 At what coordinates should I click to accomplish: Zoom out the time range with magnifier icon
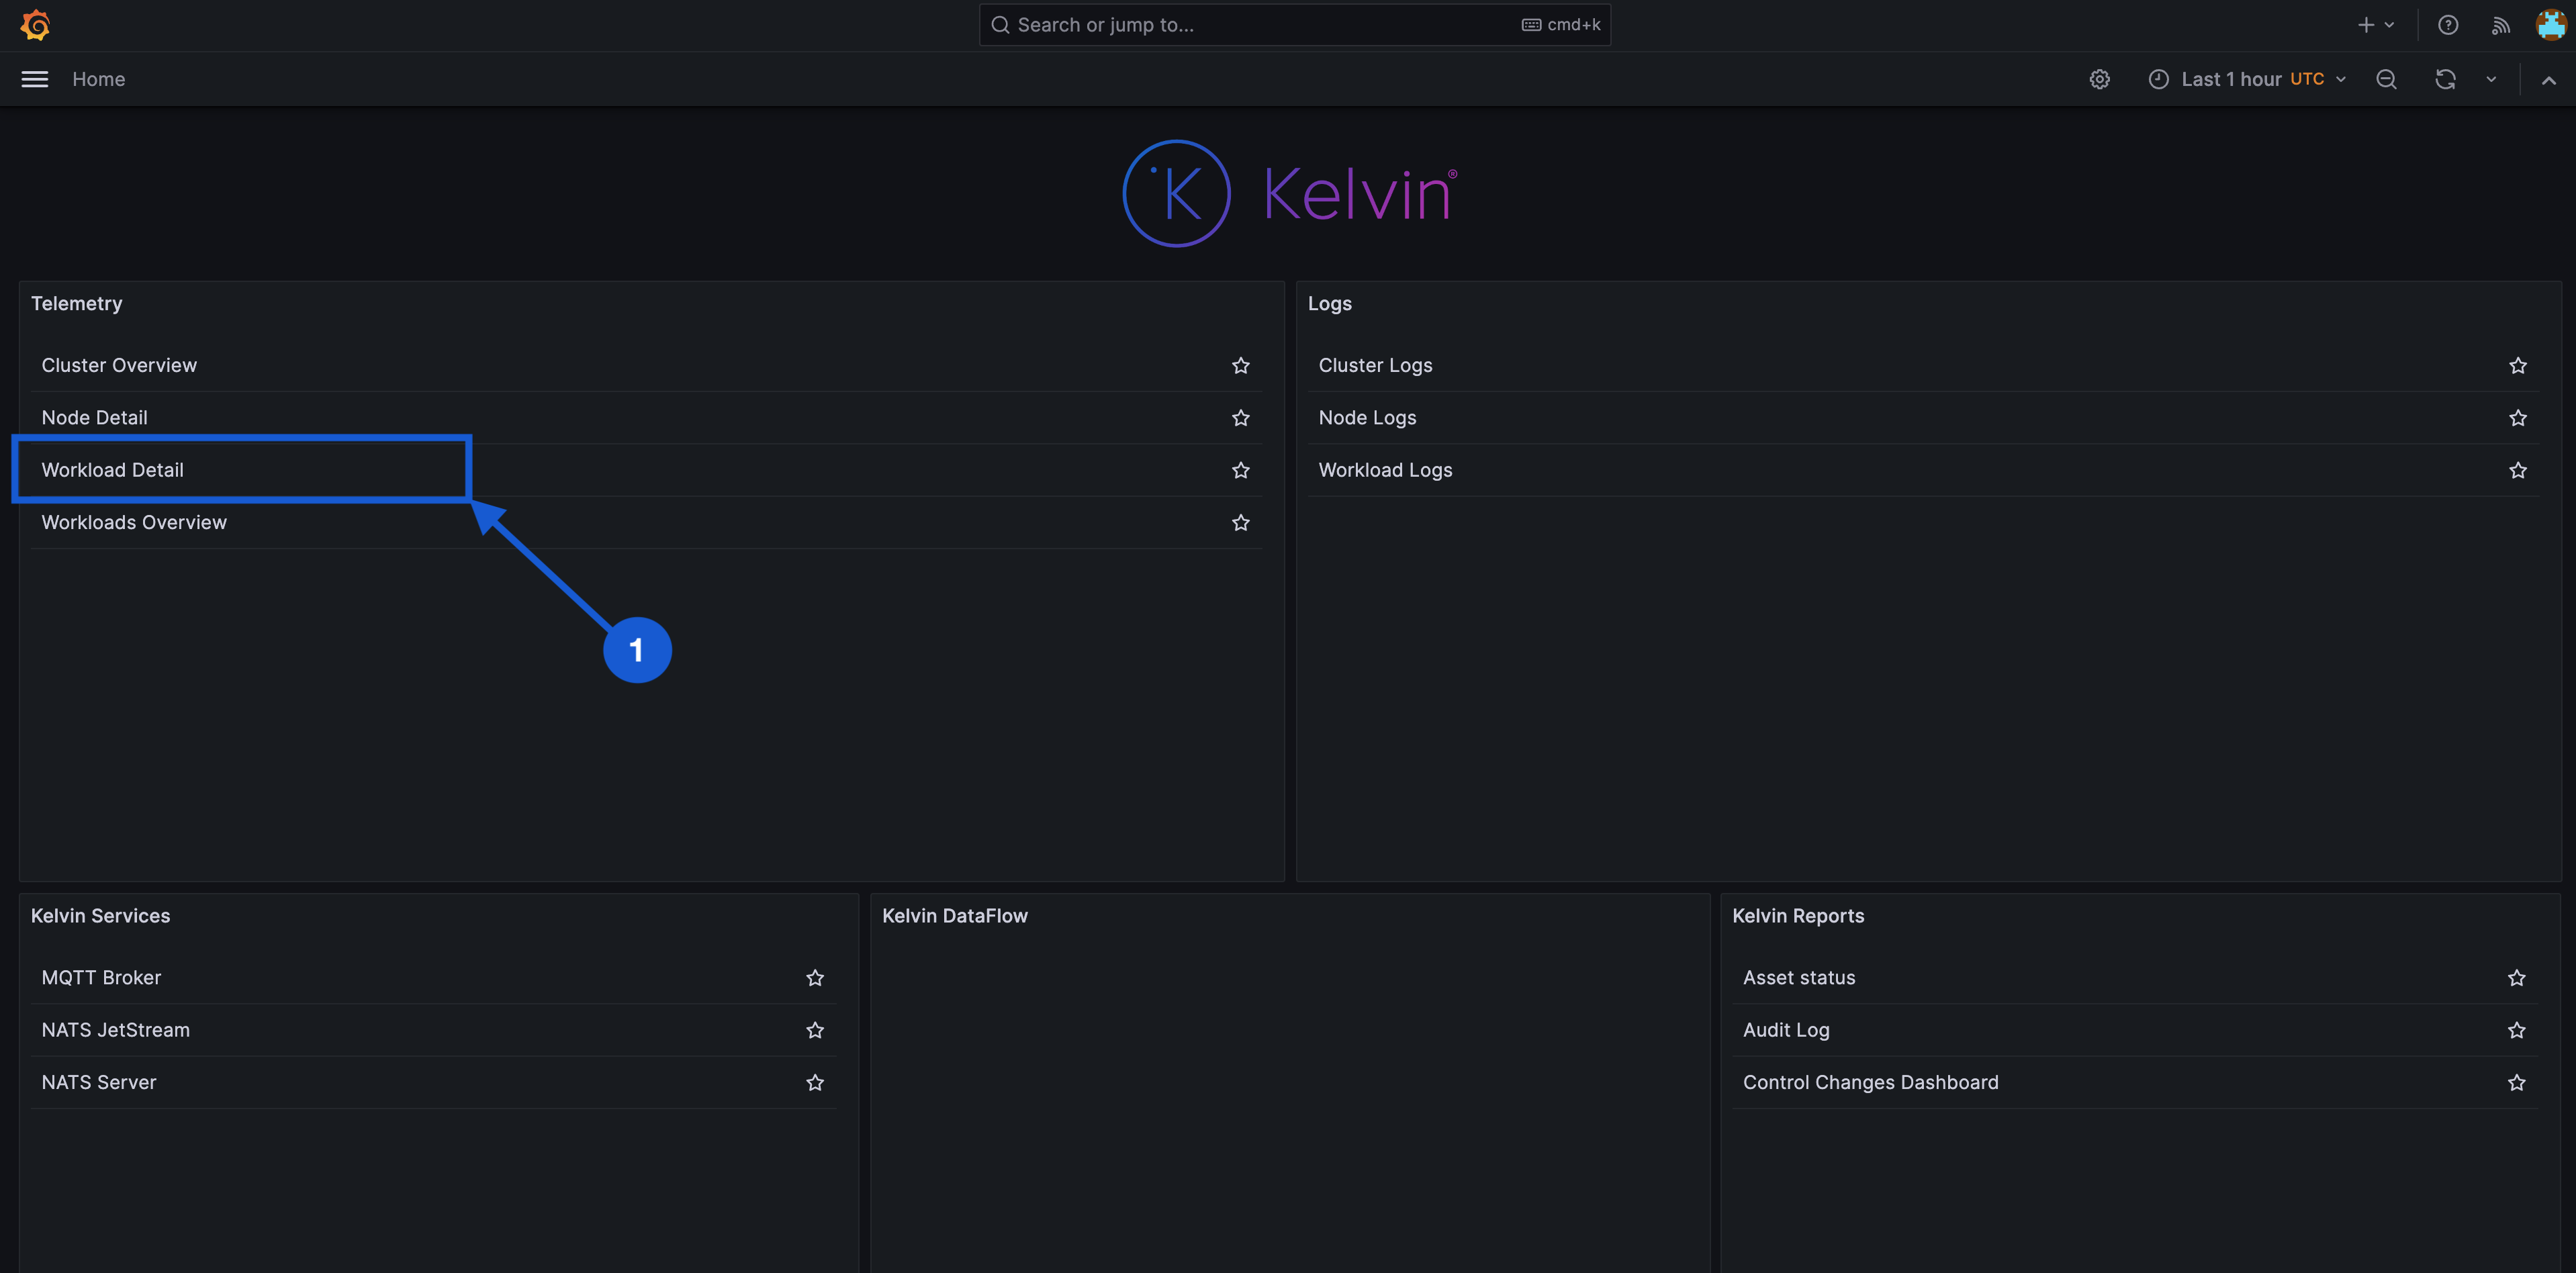click(2386, 79)
